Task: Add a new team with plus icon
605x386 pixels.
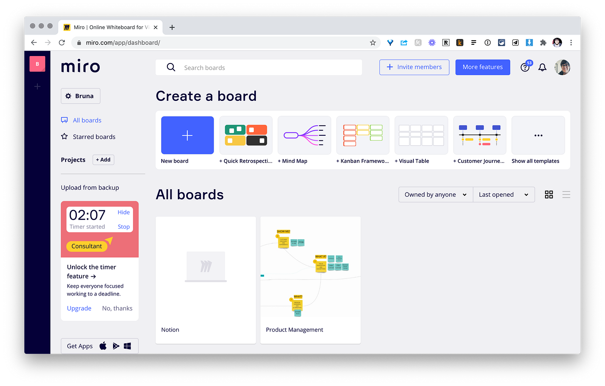Action: [37, 86]
